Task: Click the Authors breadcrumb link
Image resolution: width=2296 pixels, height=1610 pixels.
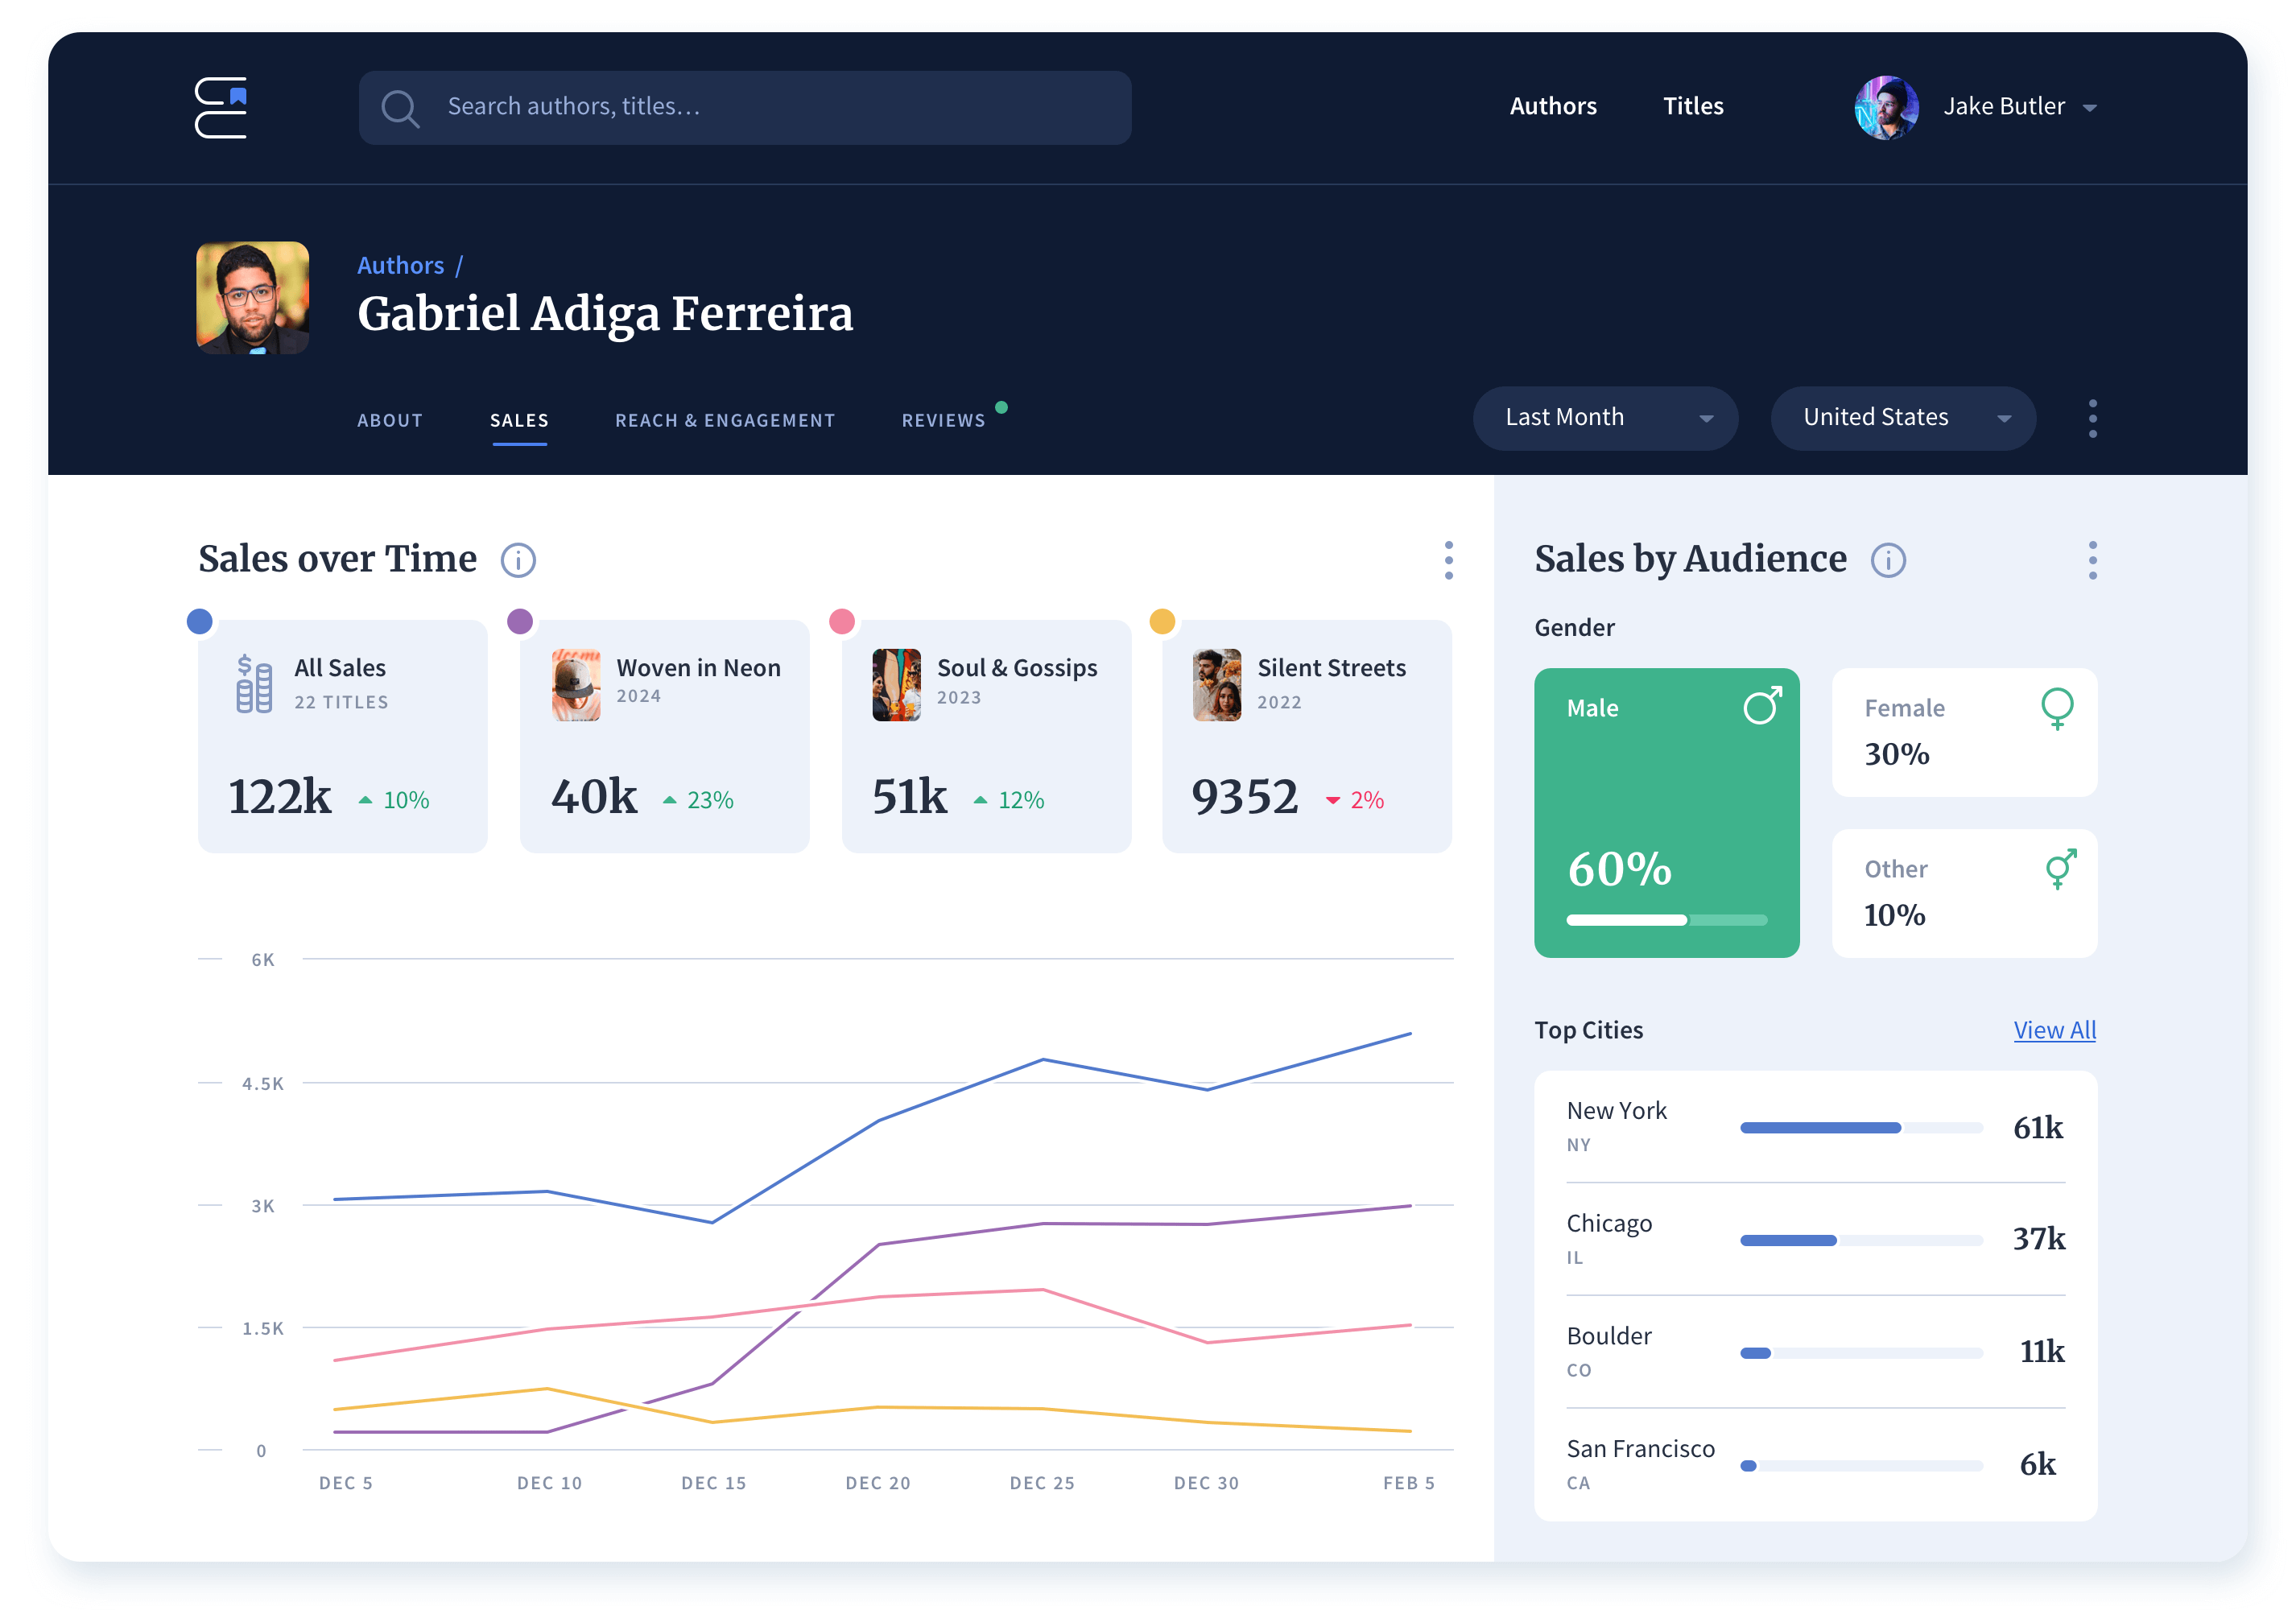Action: point(400,265)
